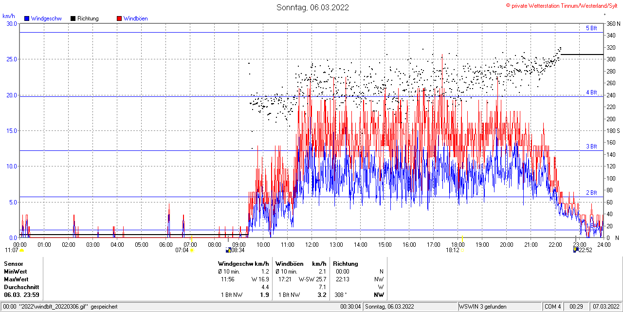Click the current gust value 3.2
This screenshot has width=623, height=312.
coord(322,295)
